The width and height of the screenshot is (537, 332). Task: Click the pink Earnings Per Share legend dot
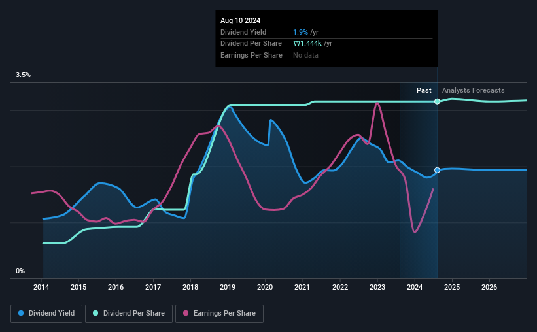pyautogui.click(x=186, y=313)
